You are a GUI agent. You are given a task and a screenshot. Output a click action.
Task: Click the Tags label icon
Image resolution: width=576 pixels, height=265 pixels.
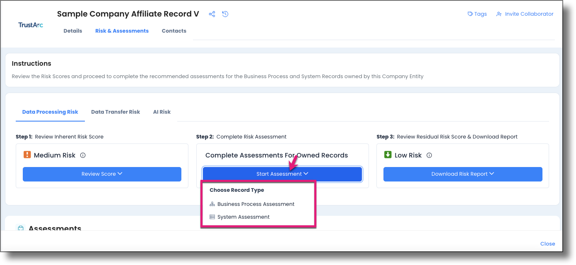[470, 14]
